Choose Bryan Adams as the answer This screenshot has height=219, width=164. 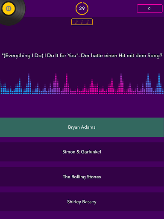[x=82, y=127]
